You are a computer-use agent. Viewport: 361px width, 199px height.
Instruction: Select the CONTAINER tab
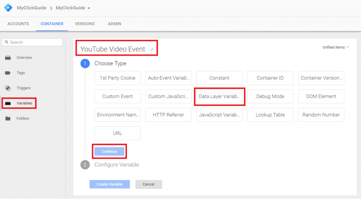52,24
